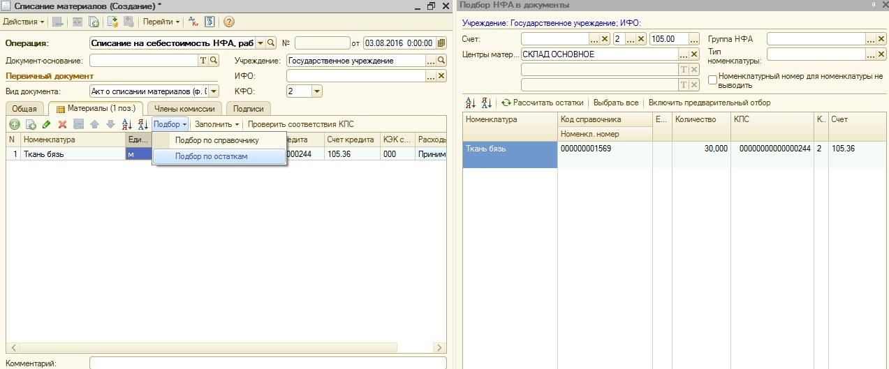Click the create-based-on document icon

pyautogui.click(x=94, y=22)
